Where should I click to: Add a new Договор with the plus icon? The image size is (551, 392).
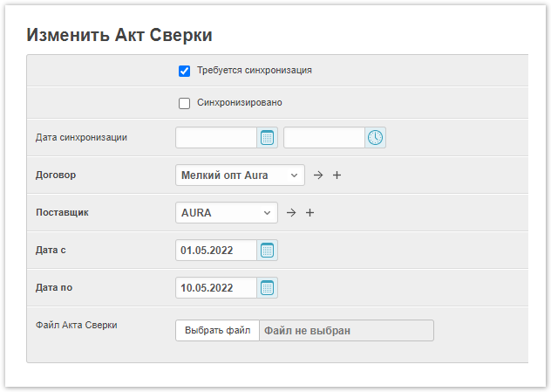(337, 175)
